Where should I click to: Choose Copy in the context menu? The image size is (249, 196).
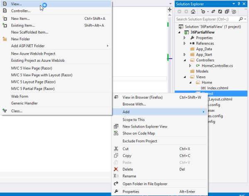[160, 156]
